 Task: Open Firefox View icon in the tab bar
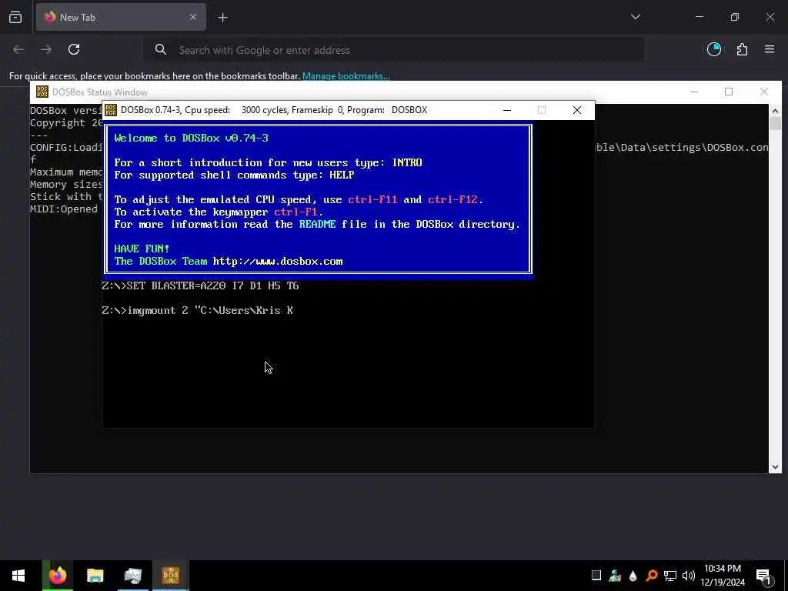(15, 17)
